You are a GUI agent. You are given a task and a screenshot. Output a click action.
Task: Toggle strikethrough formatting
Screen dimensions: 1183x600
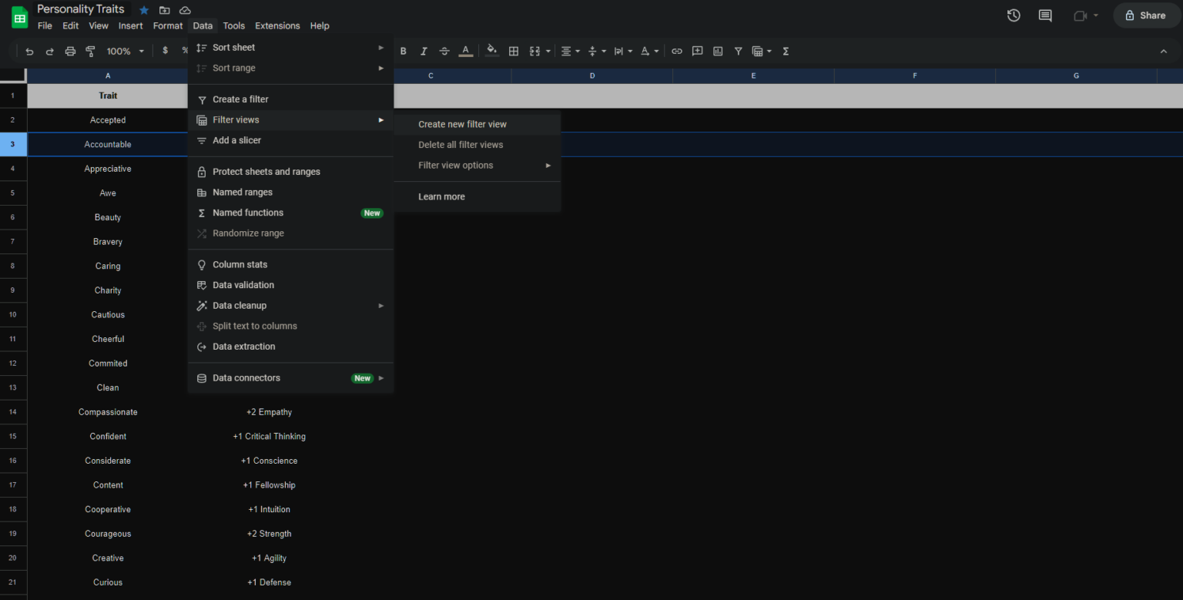click(444, 52)
